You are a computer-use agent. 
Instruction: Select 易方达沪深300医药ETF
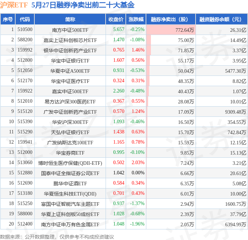pos(70,102)
